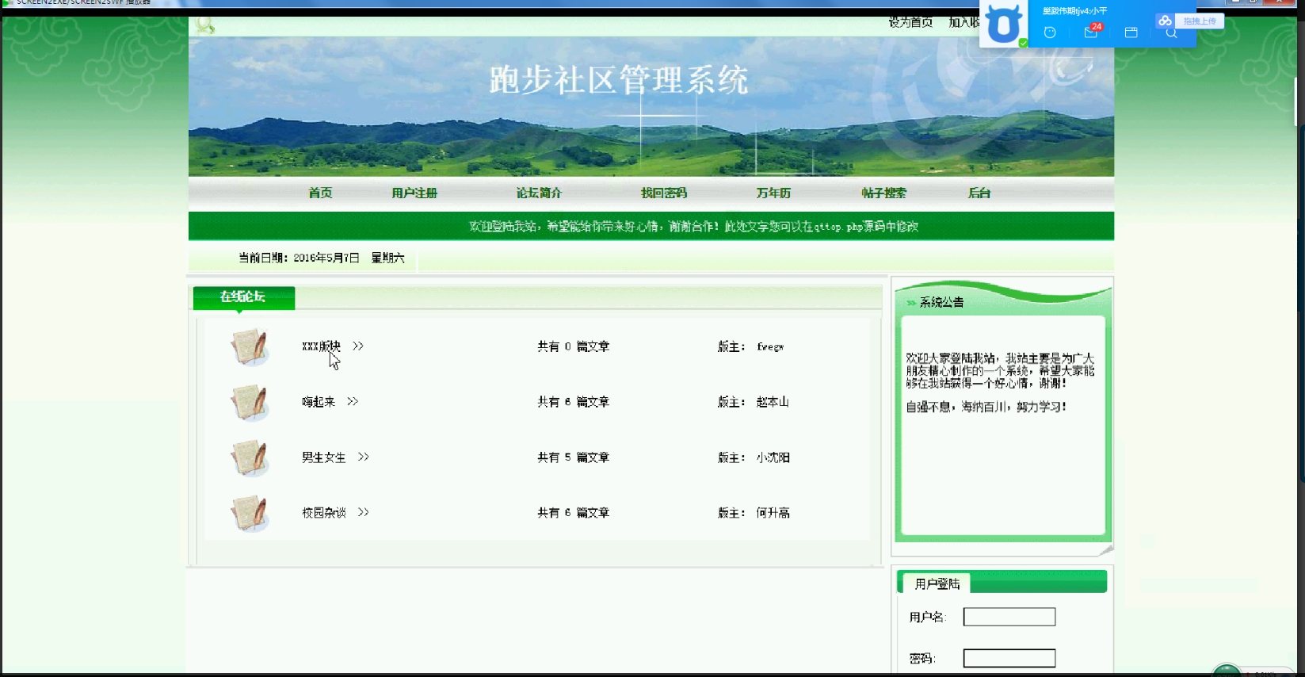The width and height of the screenshot is (1305, 677).
Task: Click the blue bull avatar icon
Action: pyautogui.click(x=1003, y=24)
